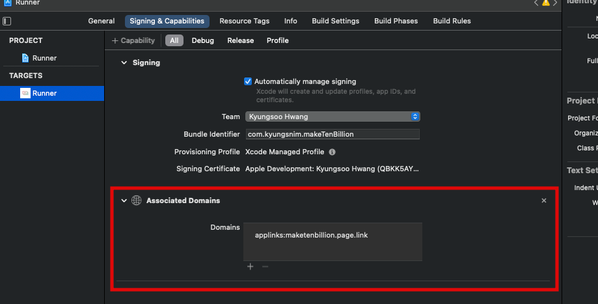Toggle Automatically manage signing checkbox
598x304 pixels.
(248, 81)
